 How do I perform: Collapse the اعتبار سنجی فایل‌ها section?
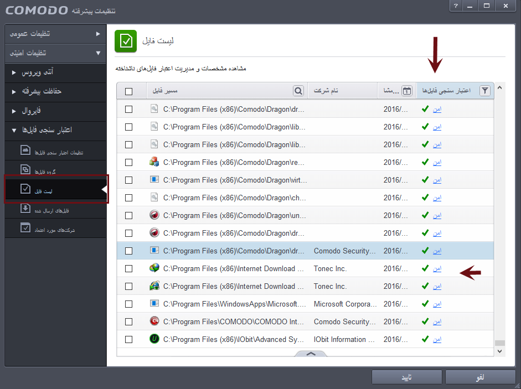(55, 130)
